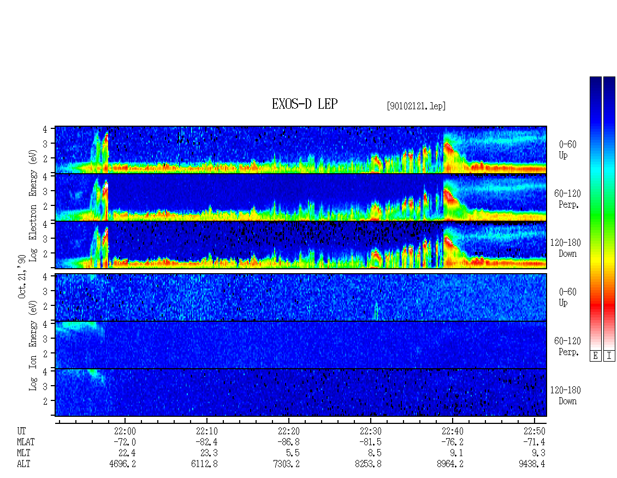The height and width of the screenshot is (478, 617).
Task: Click the EXOS-D LEP plot title
Action: click(305, 104)
